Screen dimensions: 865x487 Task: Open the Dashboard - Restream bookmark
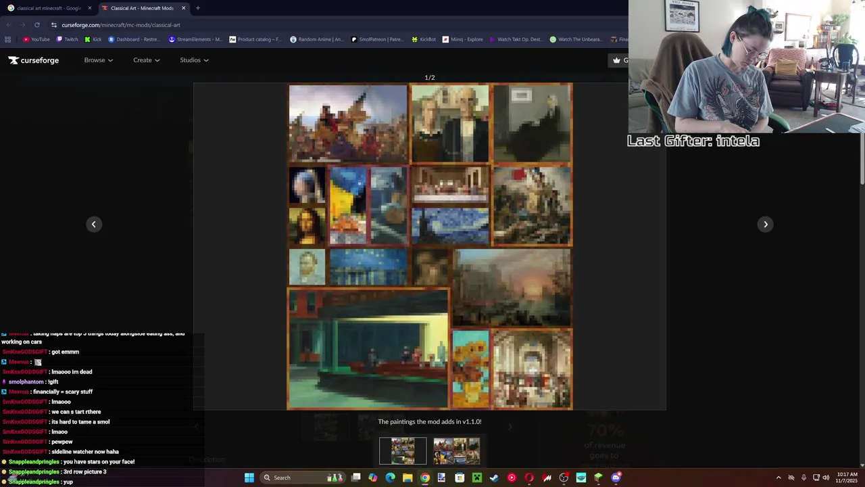(134, 39)
